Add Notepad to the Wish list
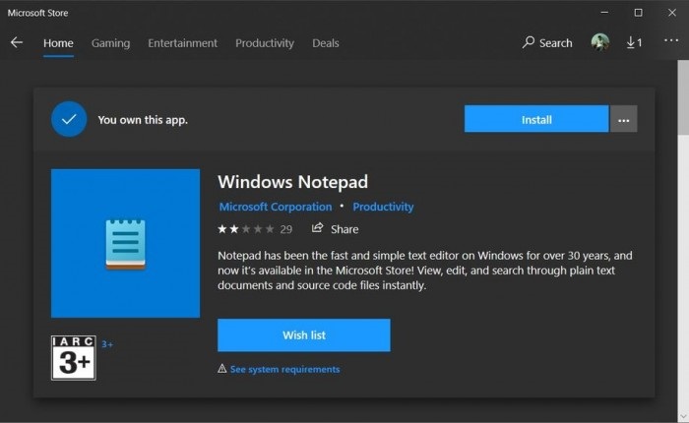This screenshot has width=689, height=423. click(304, 335)
